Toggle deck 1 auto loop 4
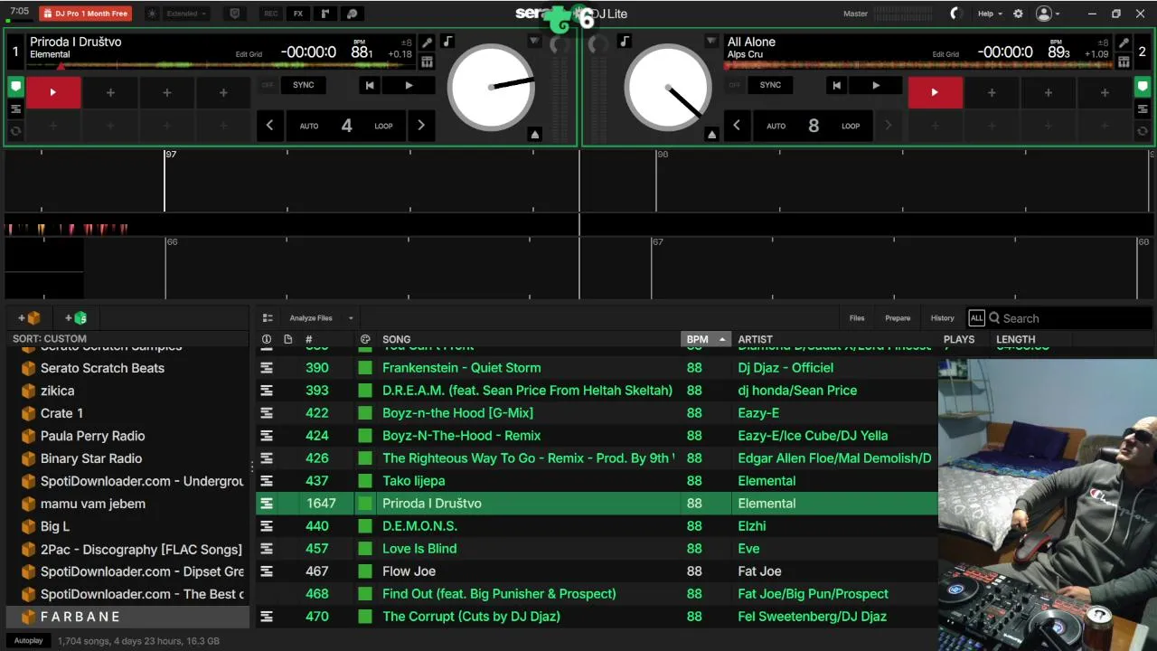This screenshot has height=651, width=1157. (x=346, y=126)
